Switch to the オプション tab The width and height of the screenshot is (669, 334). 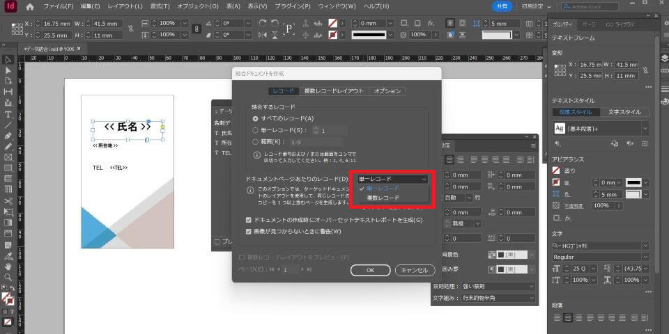(387, 91)
